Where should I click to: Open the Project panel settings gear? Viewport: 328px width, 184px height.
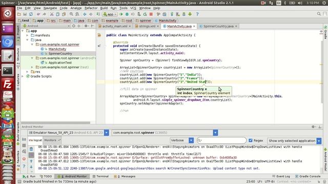tap(86, 26)
